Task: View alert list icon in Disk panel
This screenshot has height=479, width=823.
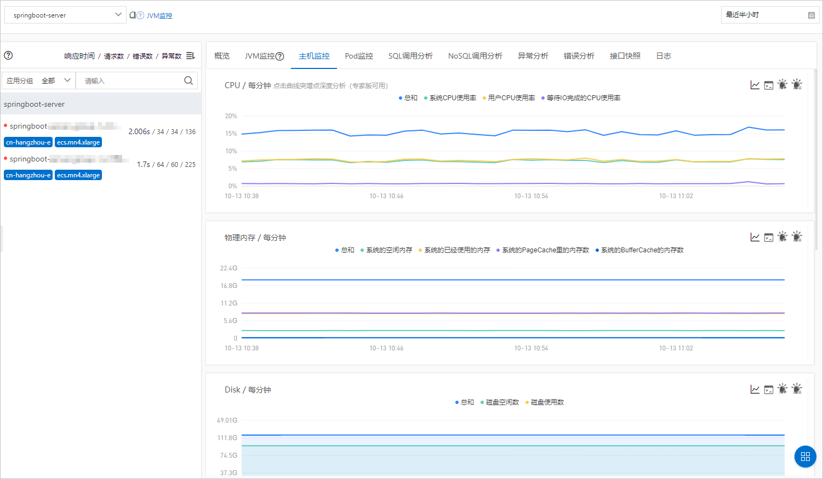Action: tap(797, 389)
